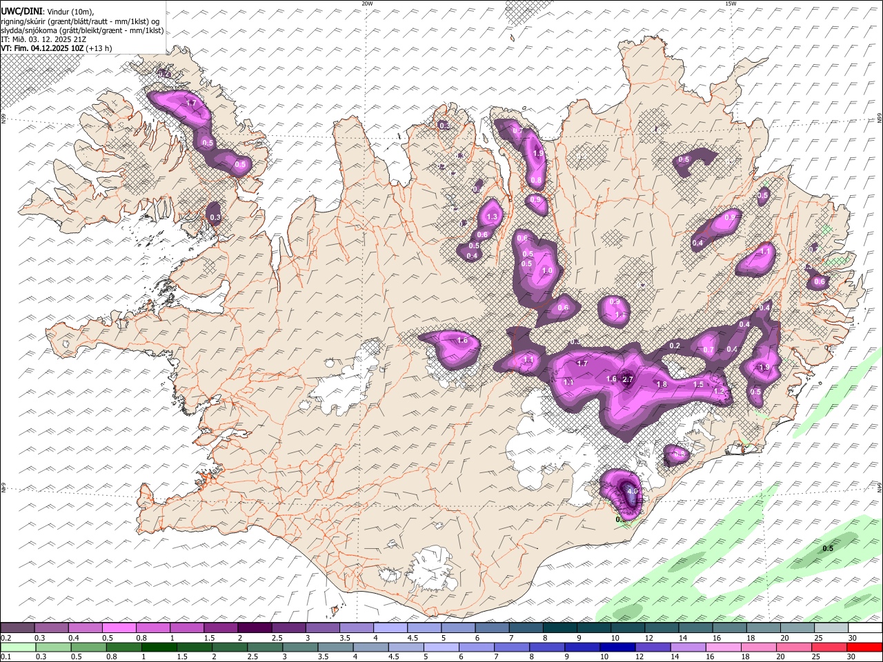Screen dimensions: 883x662
Task: Click the 'VT: Fim. 04.12.2025 10Z (+13 h)' line
Action: tap(57, 48)
